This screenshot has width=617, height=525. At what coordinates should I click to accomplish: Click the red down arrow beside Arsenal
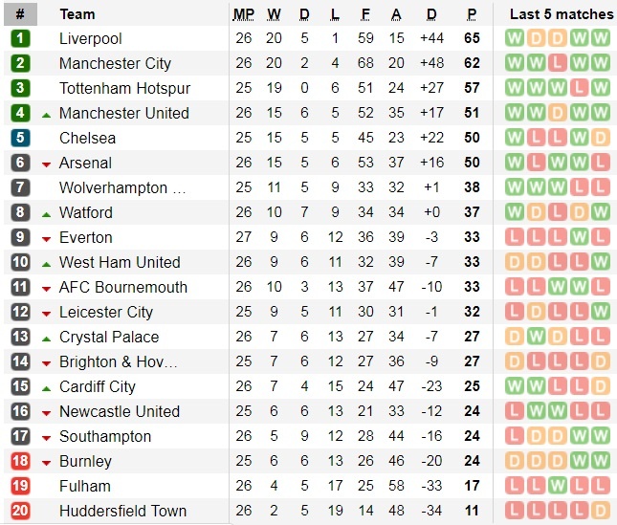pos(46,164)
